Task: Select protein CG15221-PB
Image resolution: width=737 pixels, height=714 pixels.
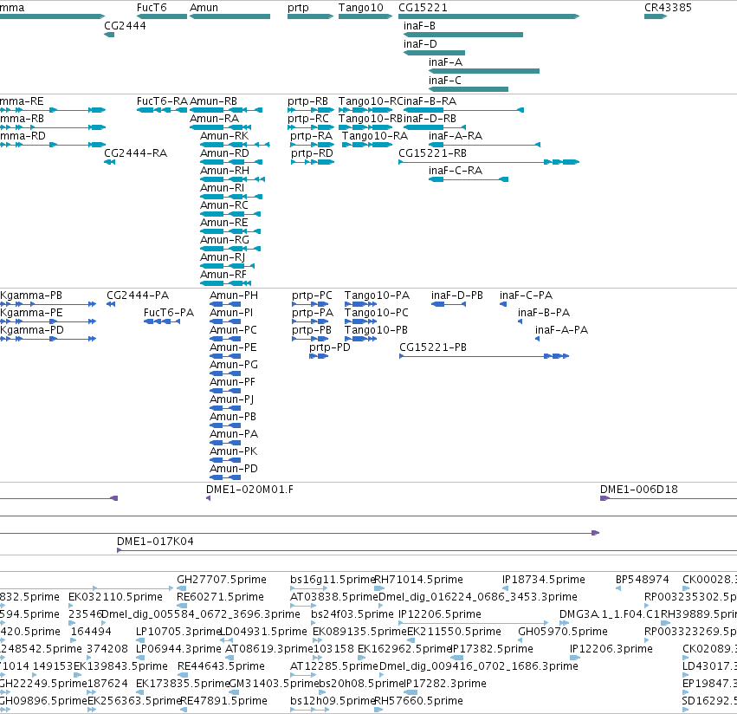Action: [x=484, y=356]
